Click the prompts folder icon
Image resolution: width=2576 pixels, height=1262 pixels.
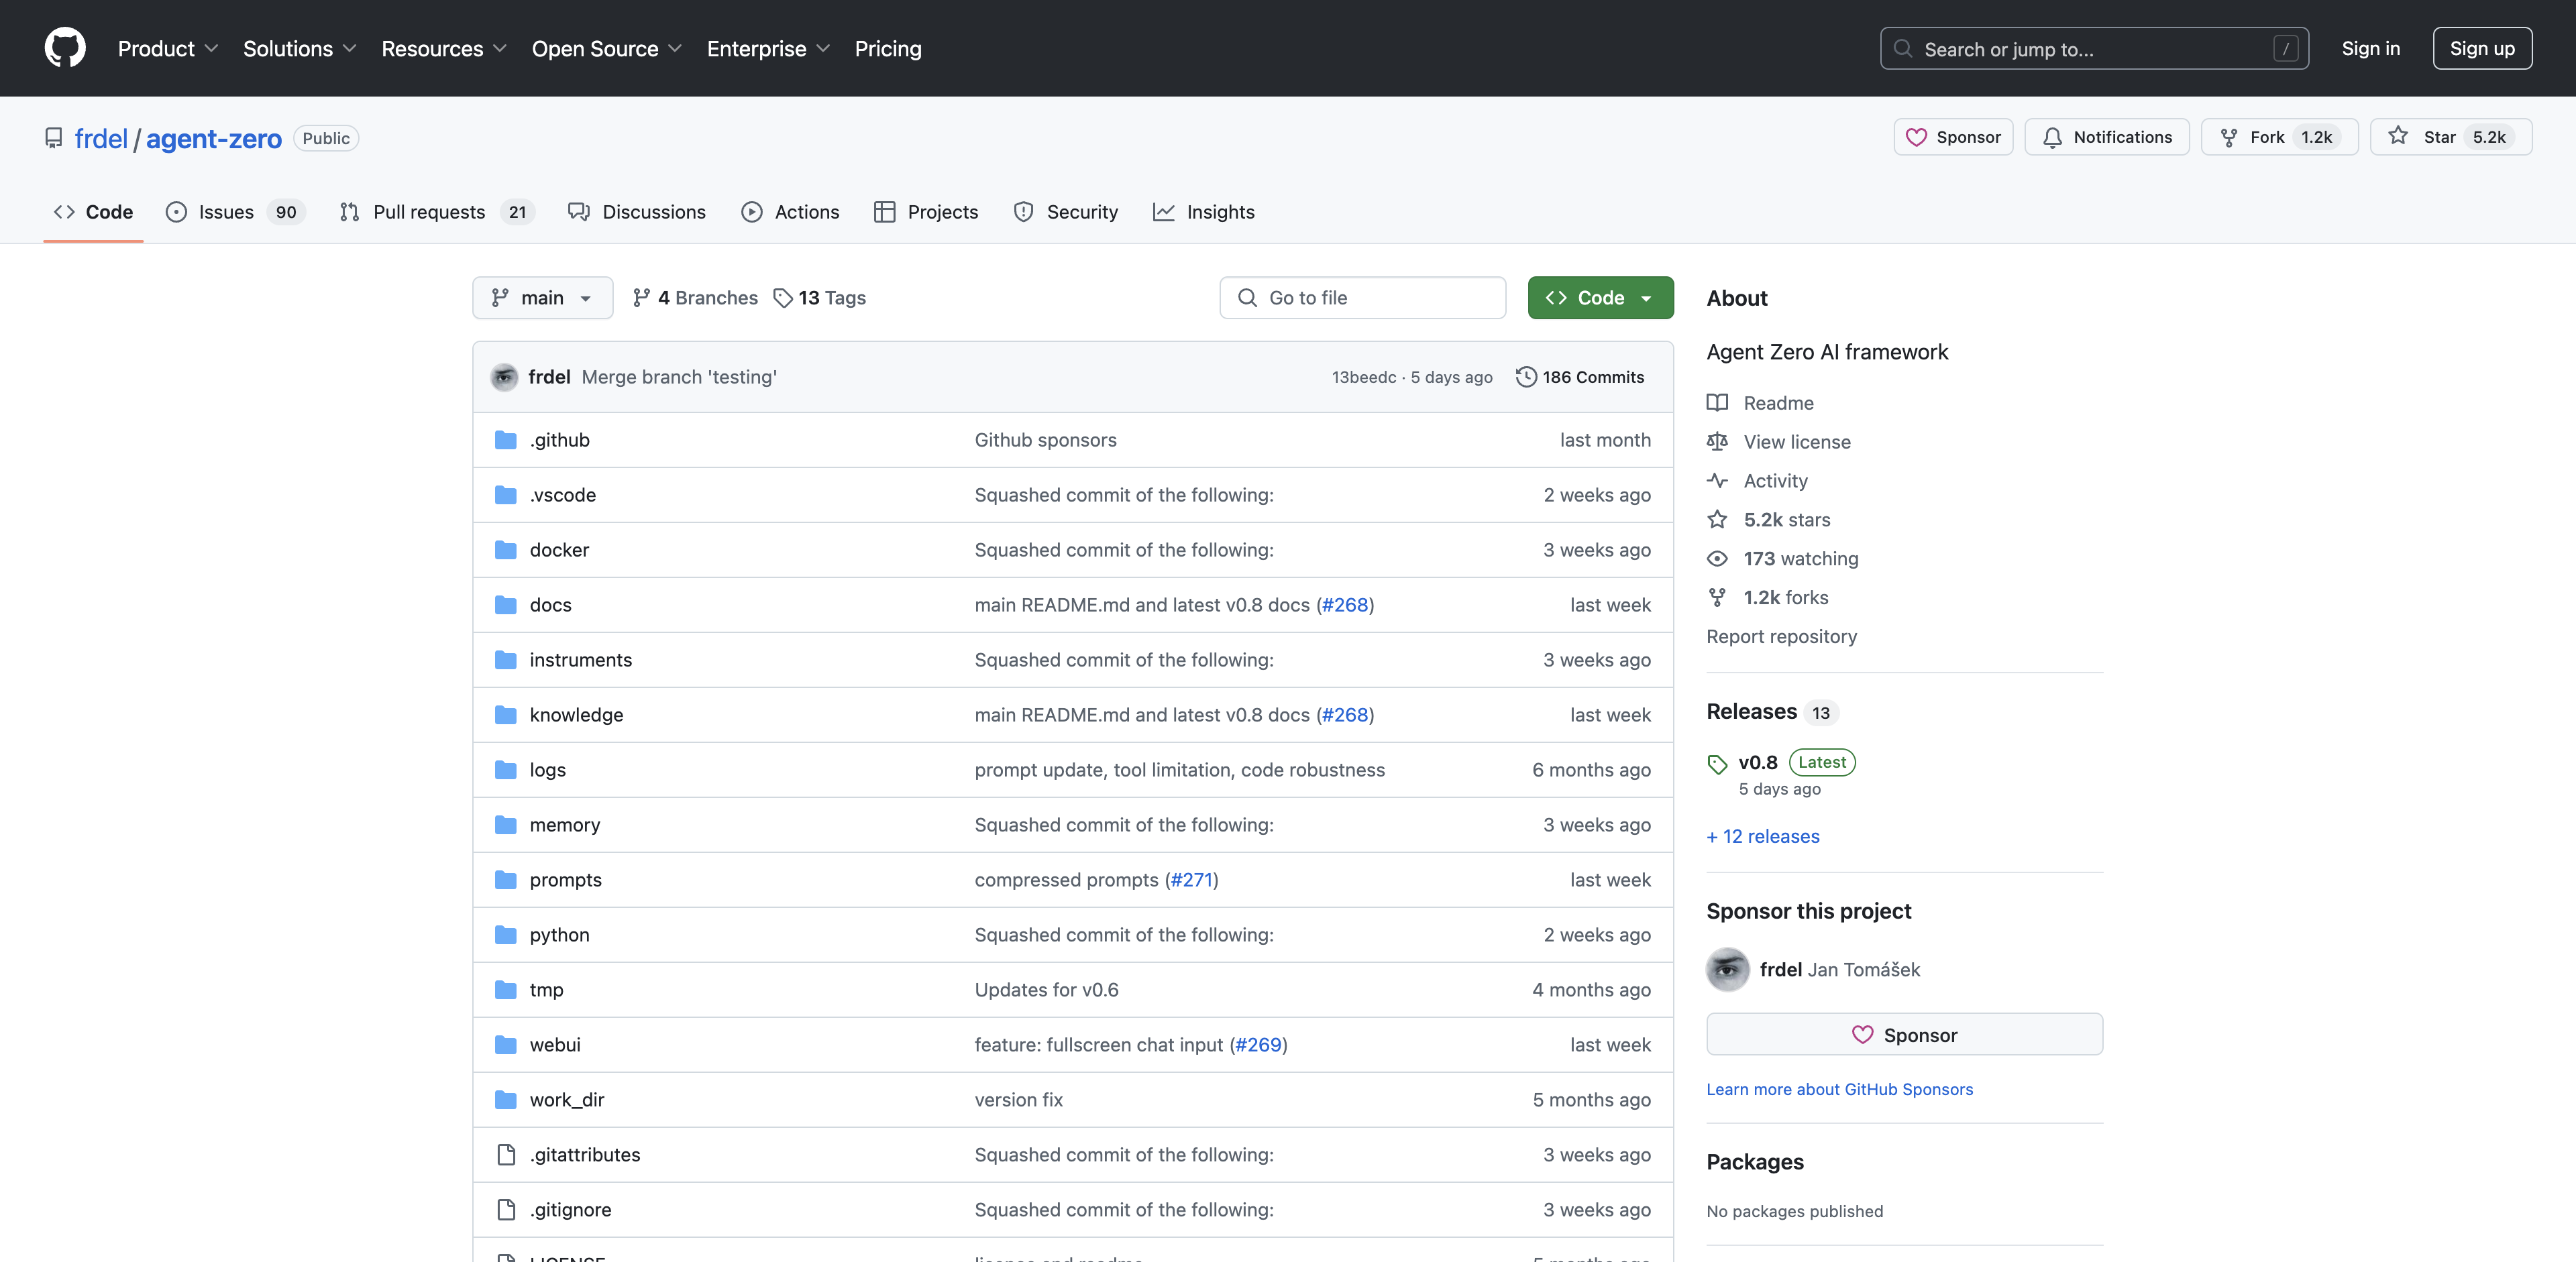[506, 879]
